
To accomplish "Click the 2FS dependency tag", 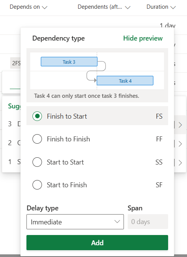I will coord(16,63).
